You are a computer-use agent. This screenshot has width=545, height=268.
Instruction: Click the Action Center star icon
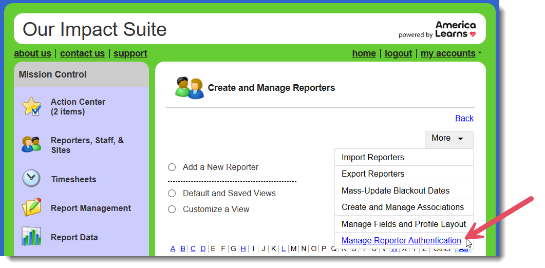click(31, 106)
